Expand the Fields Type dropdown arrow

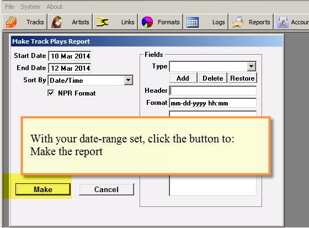(x=252, y=66)
